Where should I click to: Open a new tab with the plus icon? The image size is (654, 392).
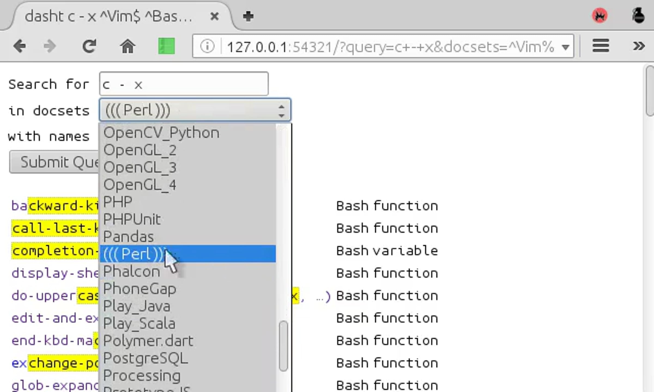coord(248,16)
